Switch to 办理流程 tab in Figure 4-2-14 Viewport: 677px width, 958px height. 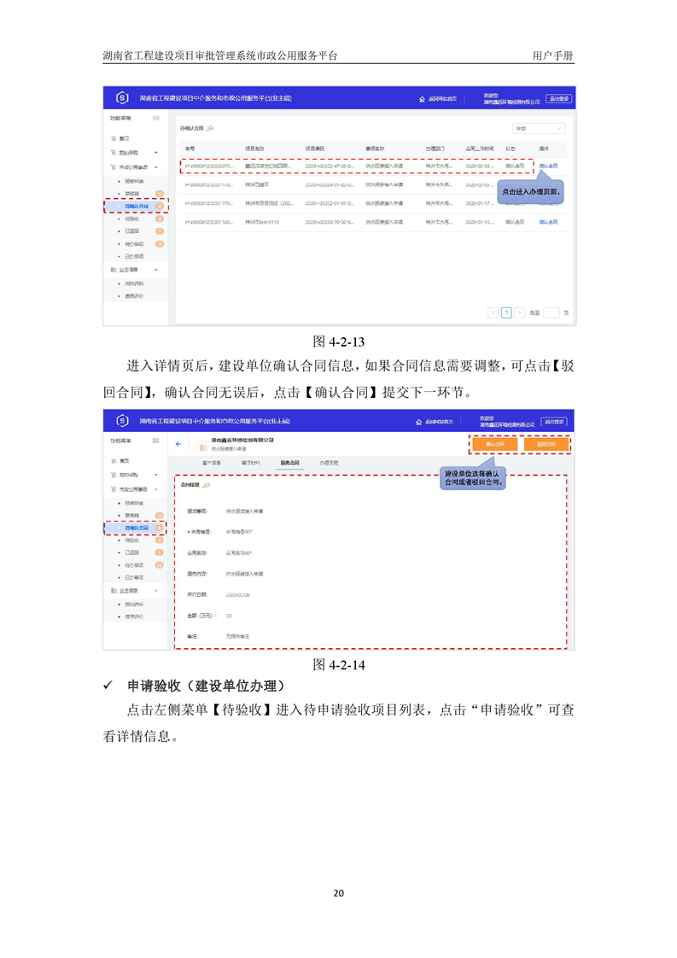coord(329,463)
